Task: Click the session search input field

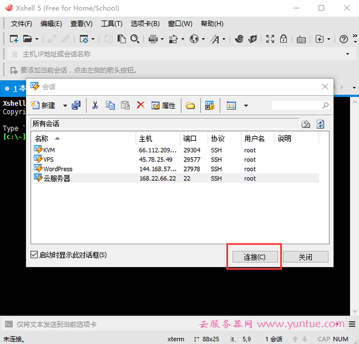Action: (x=296, y=105)
